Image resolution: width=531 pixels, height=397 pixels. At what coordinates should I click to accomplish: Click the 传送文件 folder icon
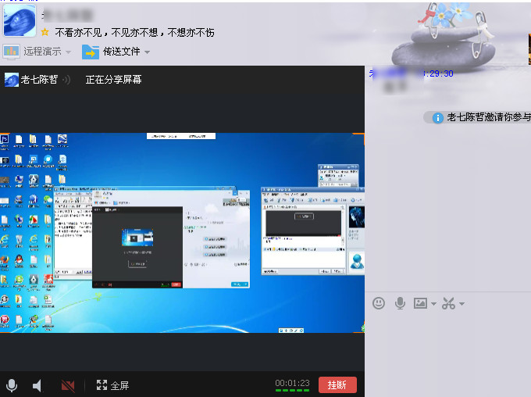[91, 52]
